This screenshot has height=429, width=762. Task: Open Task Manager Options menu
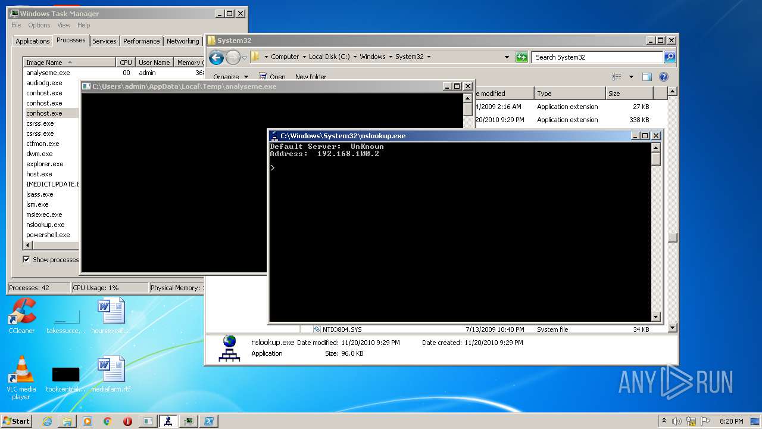pyautogui.click(x=39, y=25)
